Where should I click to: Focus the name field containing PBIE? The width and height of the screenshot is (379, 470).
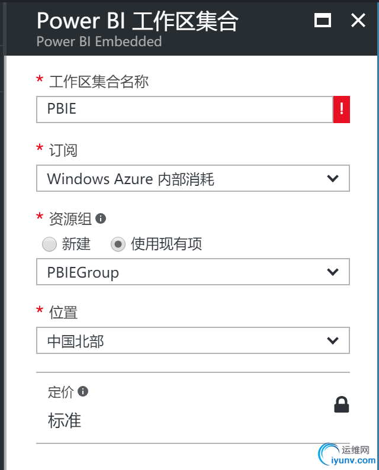click(x=184, y=110)
